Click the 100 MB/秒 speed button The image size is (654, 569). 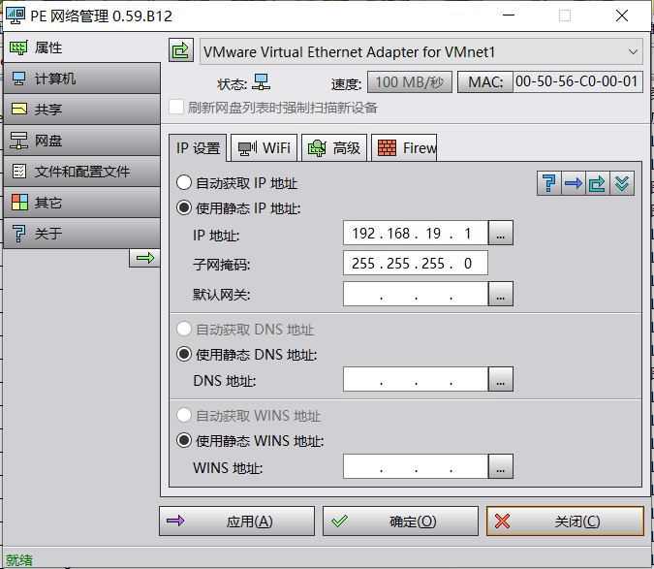click(409, 82)
